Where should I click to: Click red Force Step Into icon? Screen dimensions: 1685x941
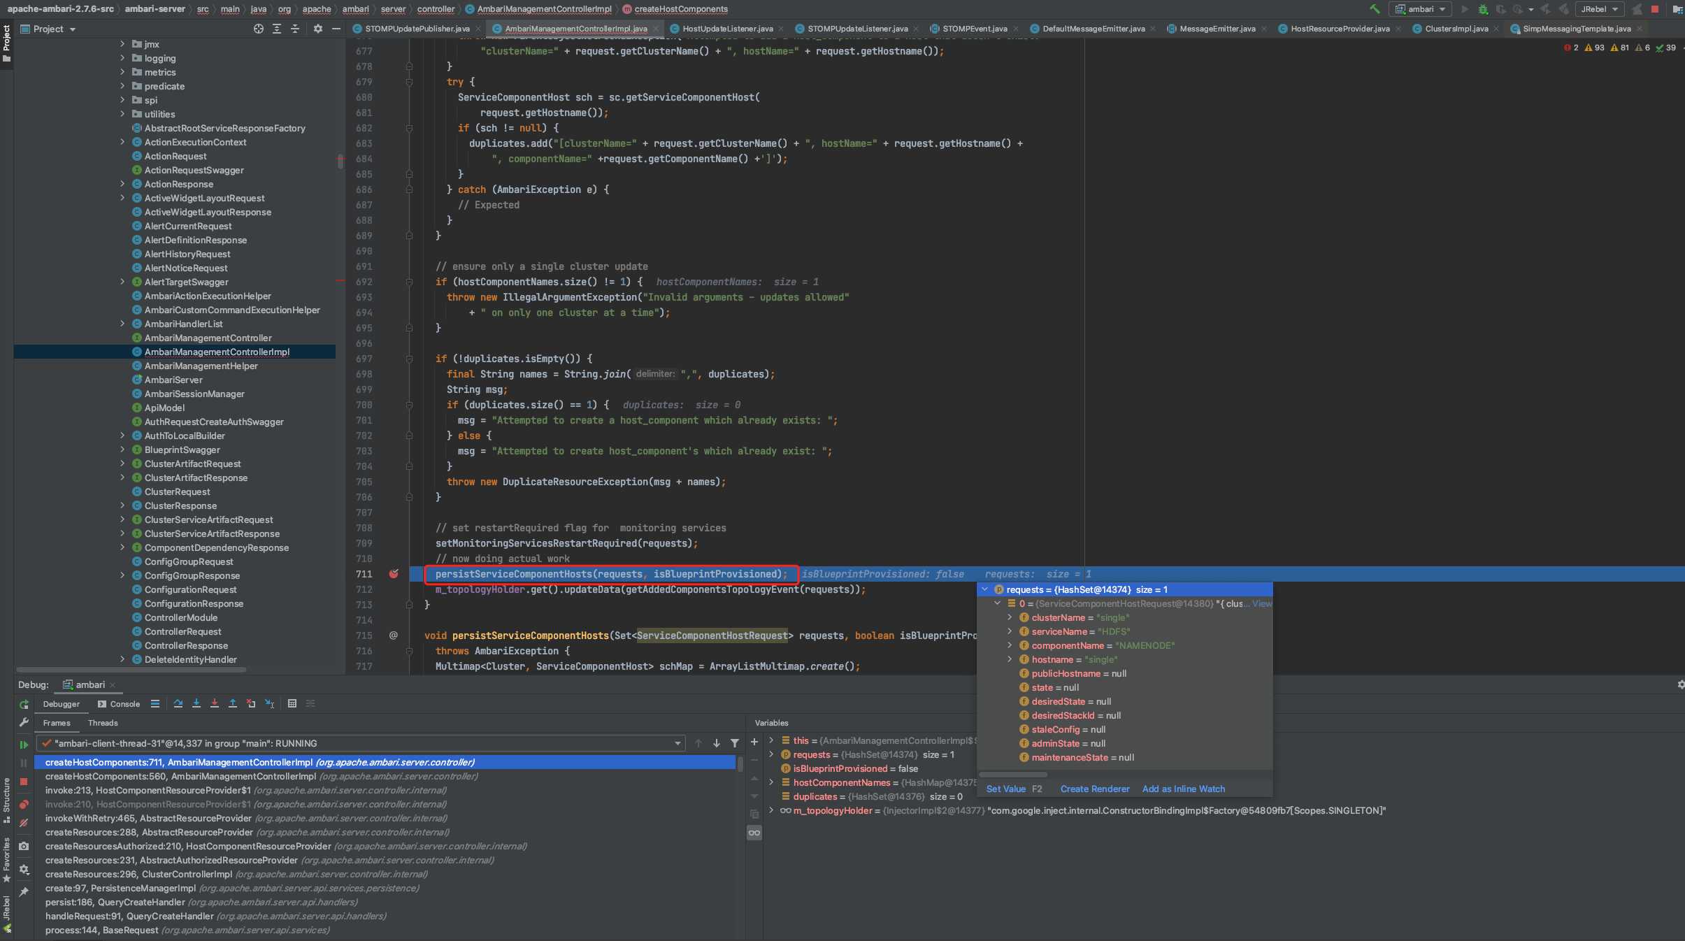(215, 703)
